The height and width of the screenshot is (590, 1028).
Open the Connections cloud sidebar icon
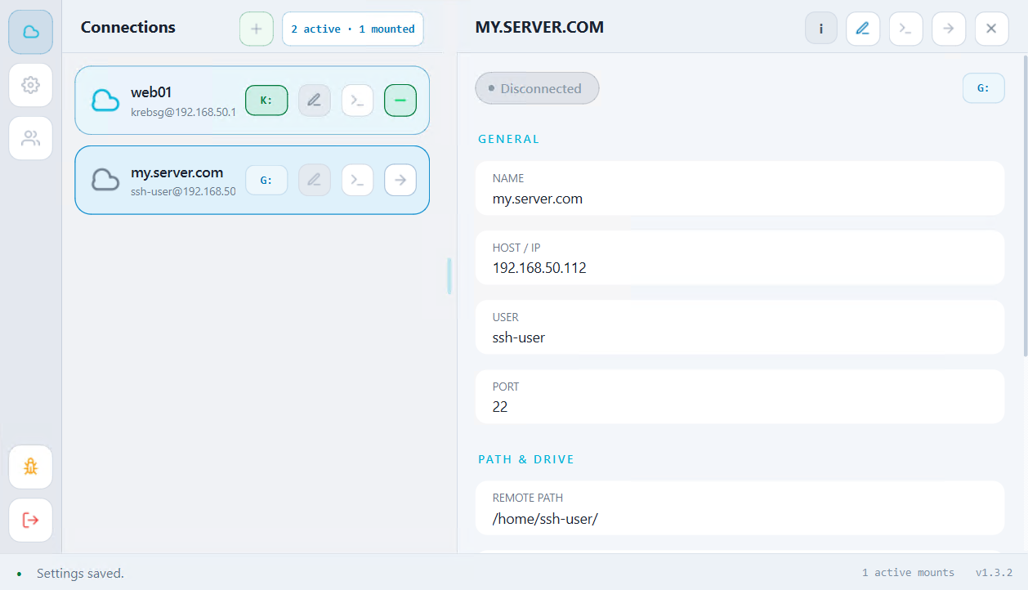31,32
